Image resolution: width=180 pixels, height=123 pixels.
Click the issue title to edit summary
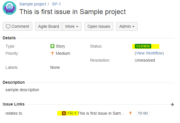73,12
